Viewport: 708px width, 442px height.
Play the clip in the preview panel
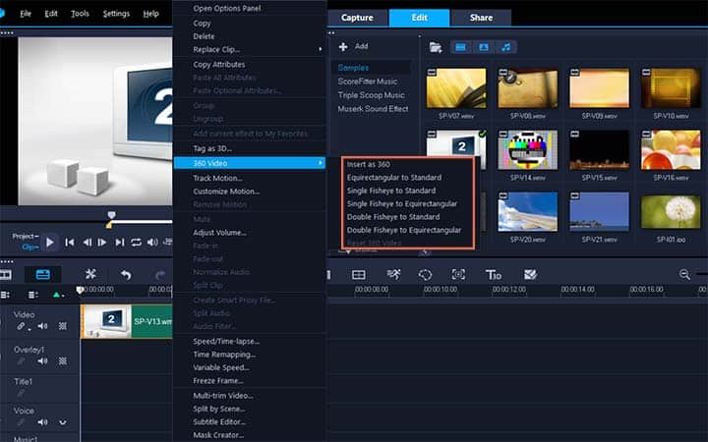pos(50,243)
